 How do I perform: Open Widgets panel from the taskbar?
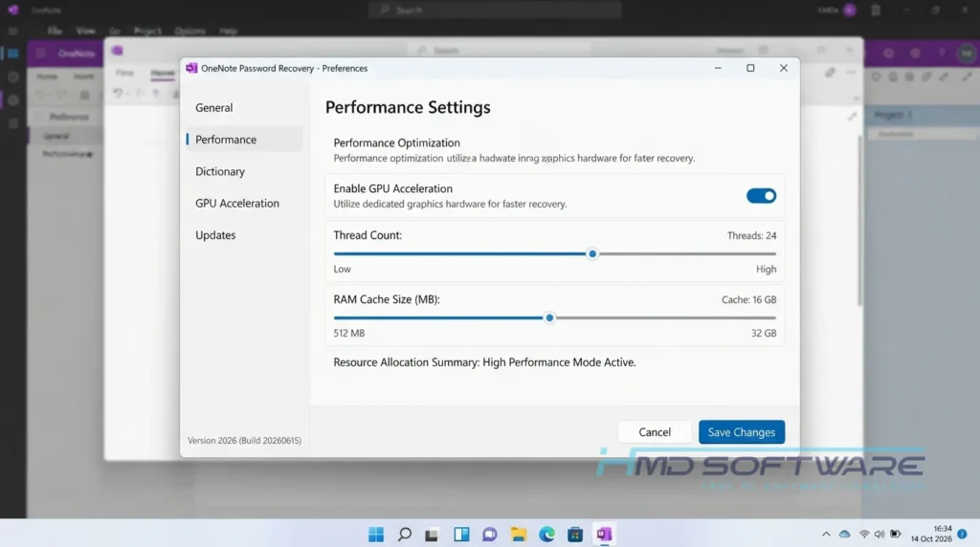coord(461,534)
